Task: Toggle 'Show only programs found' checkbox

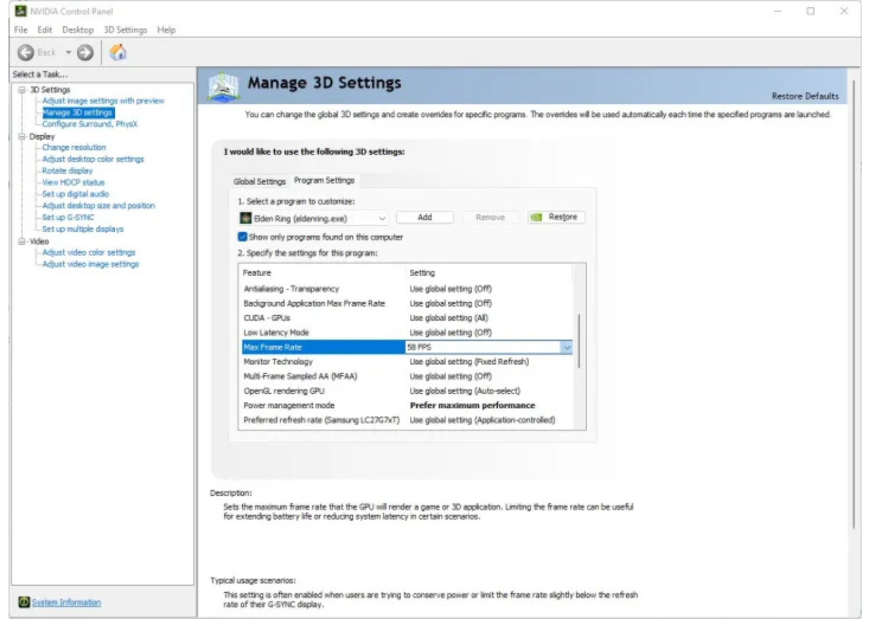Action: click(243, 237)
